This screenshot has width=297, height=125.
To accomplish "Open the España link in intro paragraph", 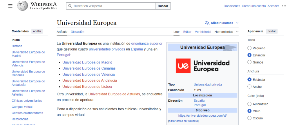I will (137, 49).
